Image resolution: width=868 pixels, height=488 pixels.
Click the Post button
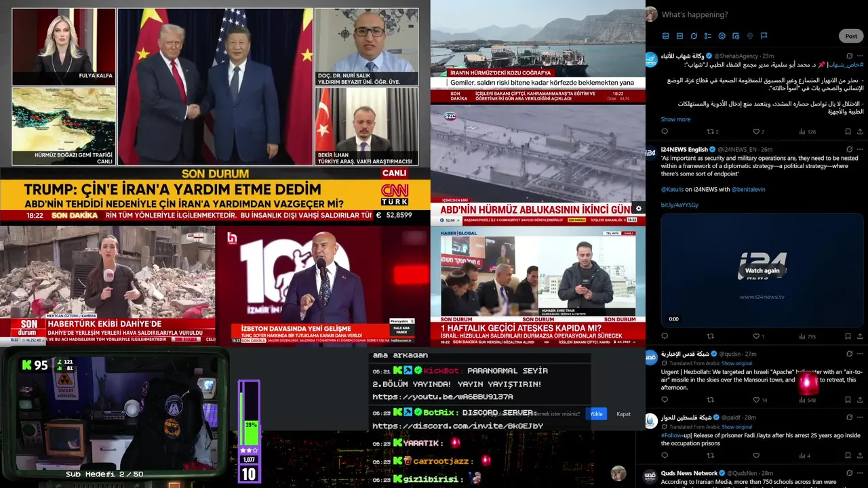click(851, 36)
